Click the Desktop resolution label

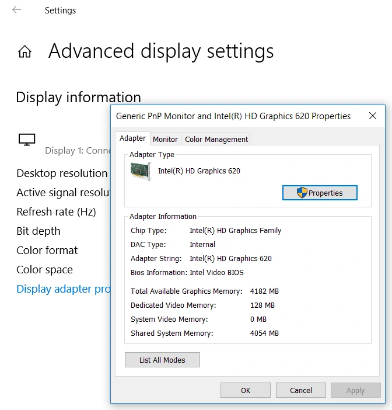coord(62,173)
